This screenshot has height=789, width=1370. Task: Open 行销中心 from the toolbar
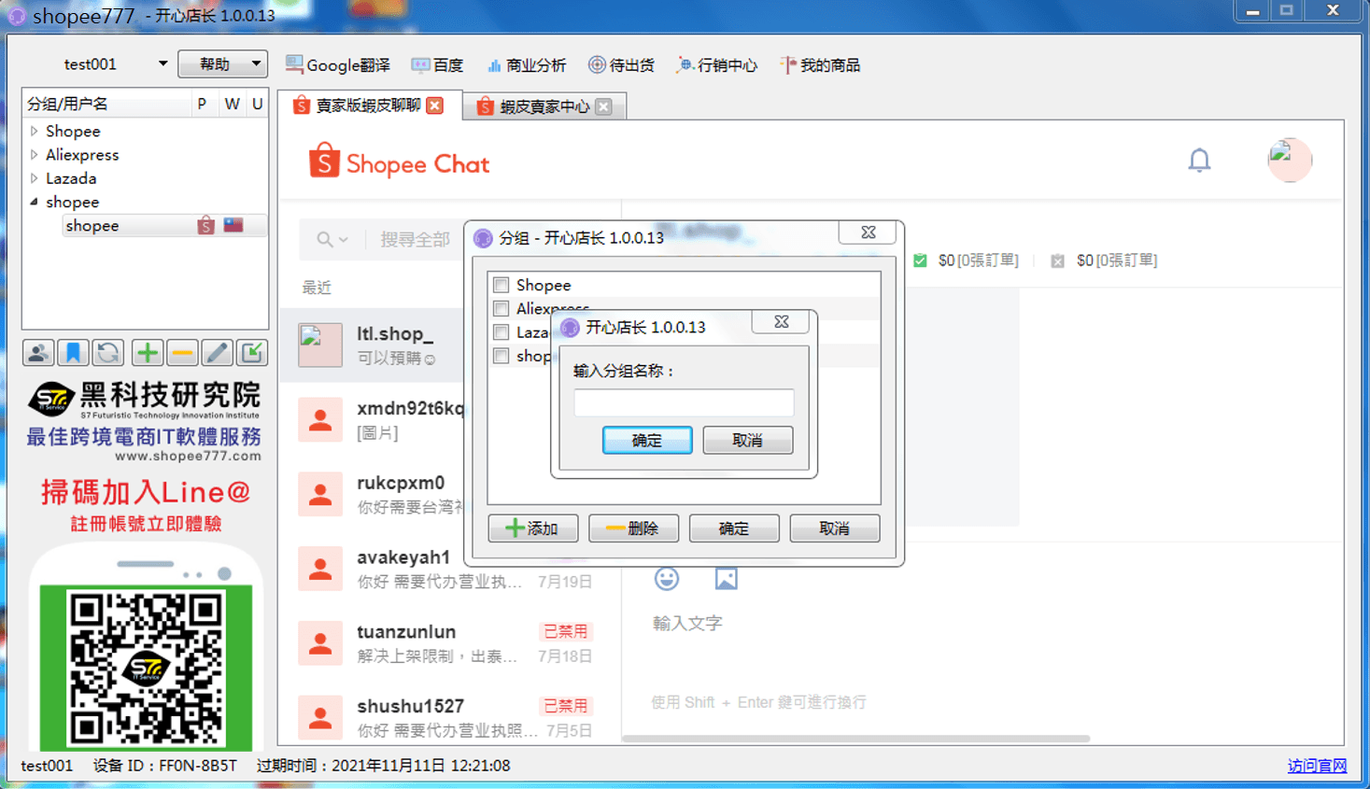pyautogui.click(x=717, y=64)
